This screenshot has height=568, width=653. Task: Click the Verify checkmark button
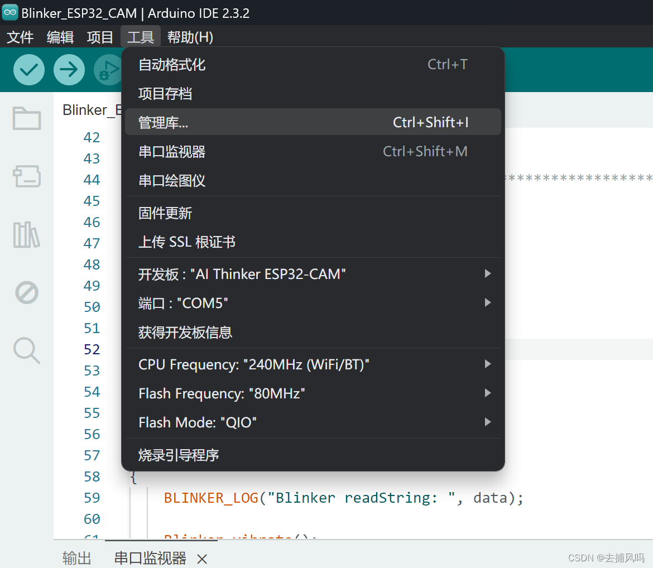pos(28,70)
